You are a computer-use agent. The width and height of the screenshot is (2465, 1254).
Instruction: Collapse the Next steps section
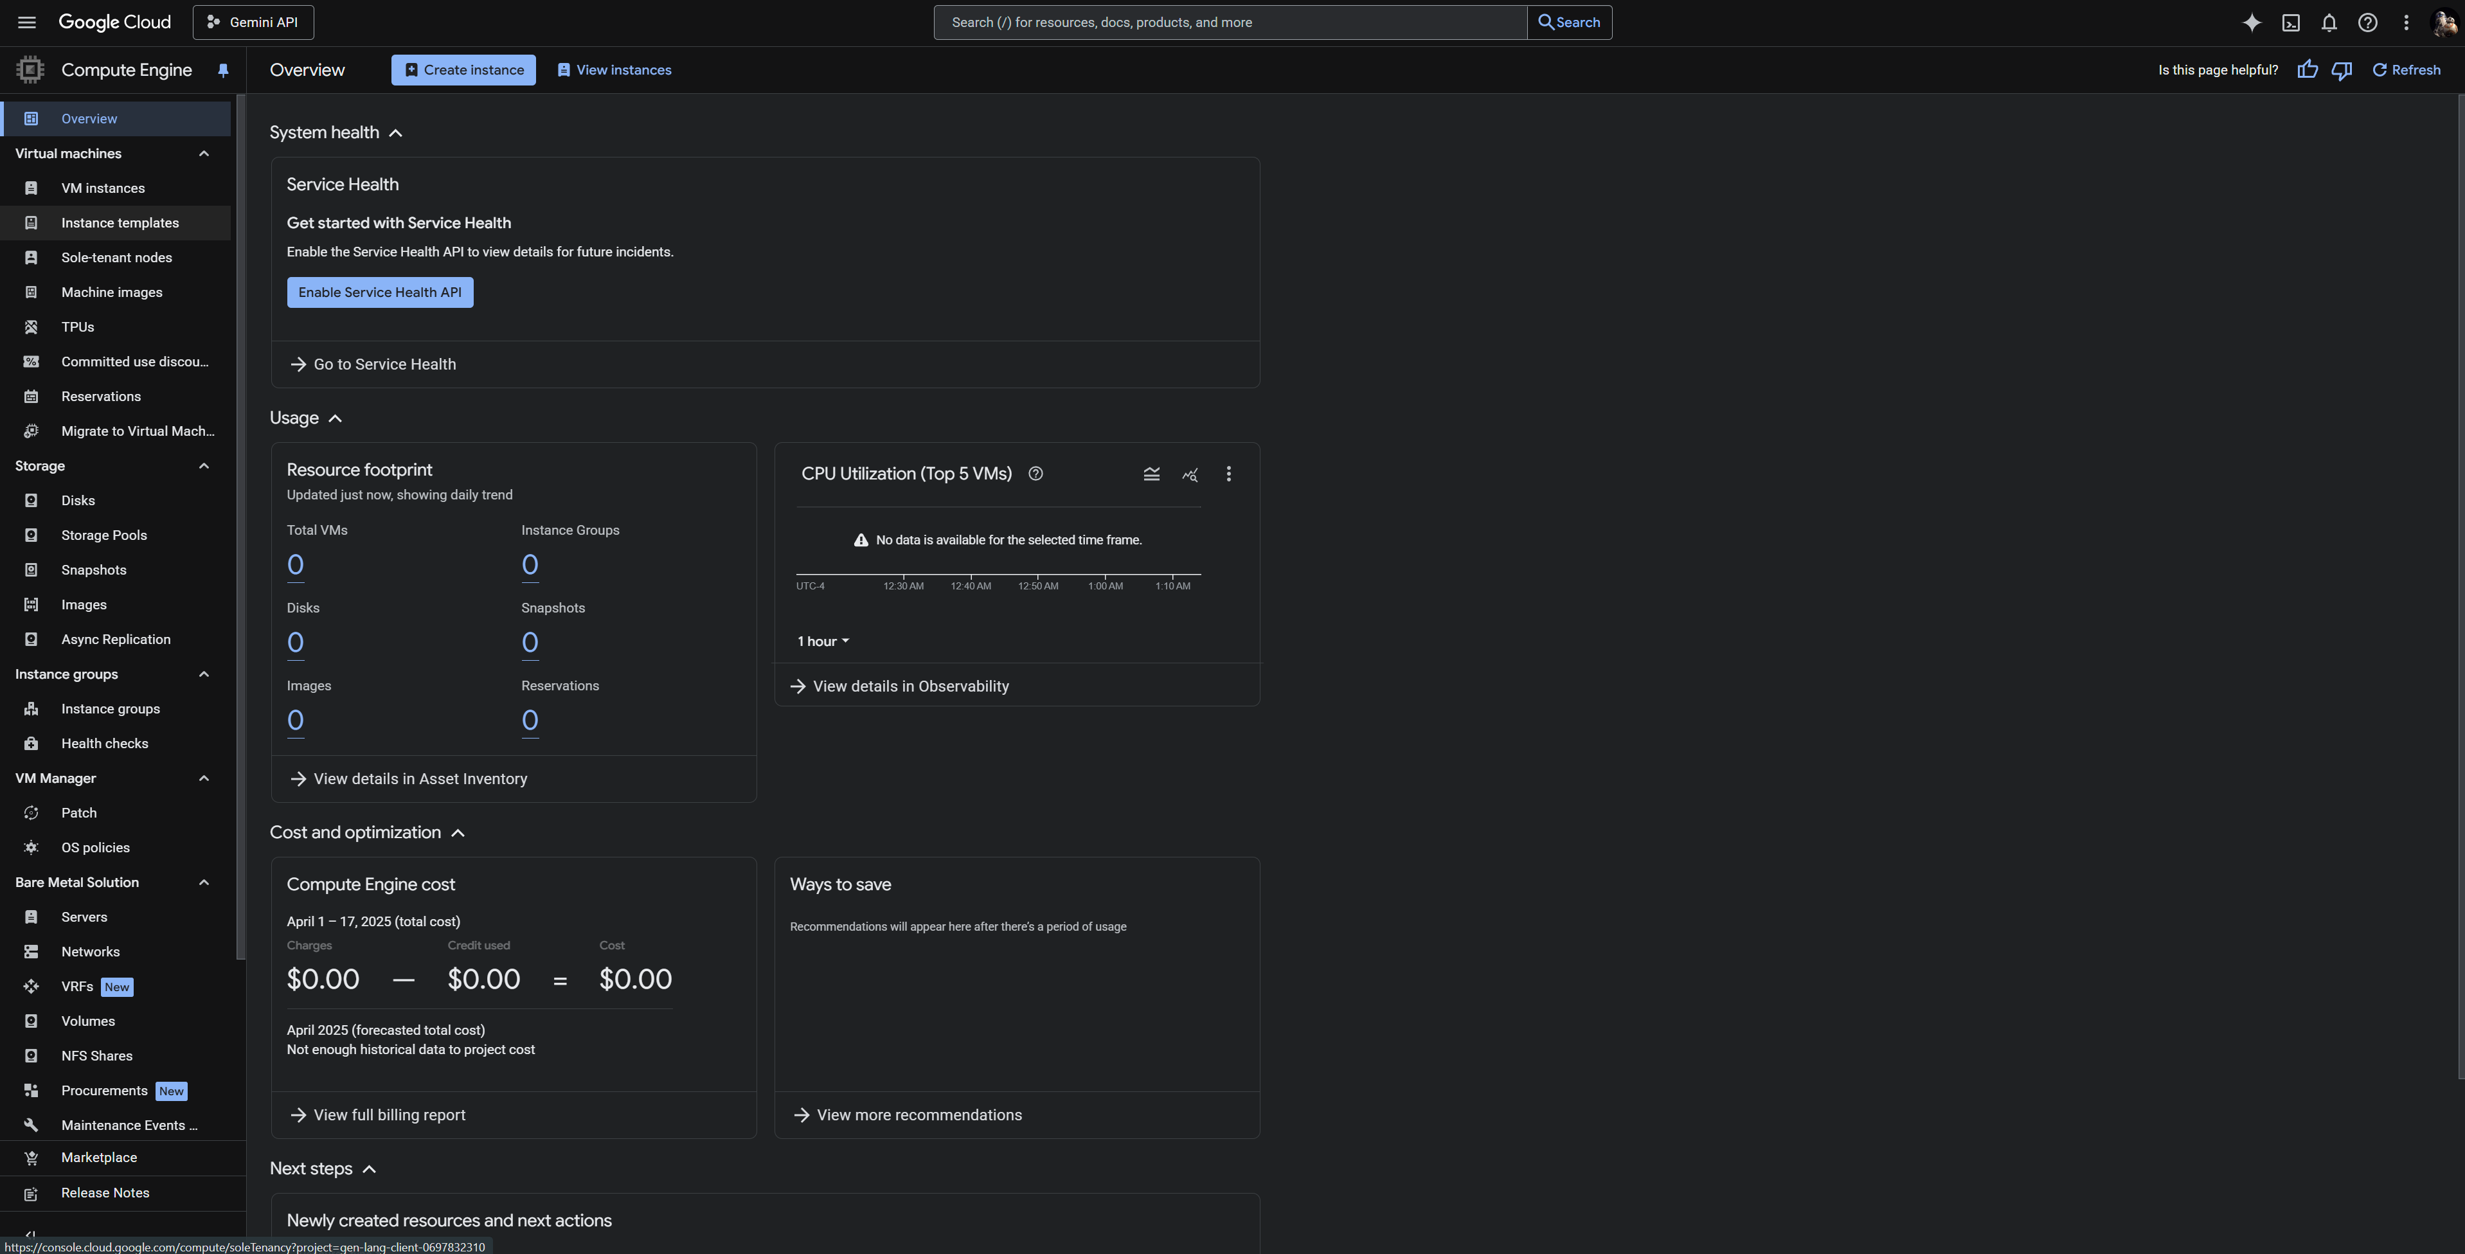coord(370,1169)
